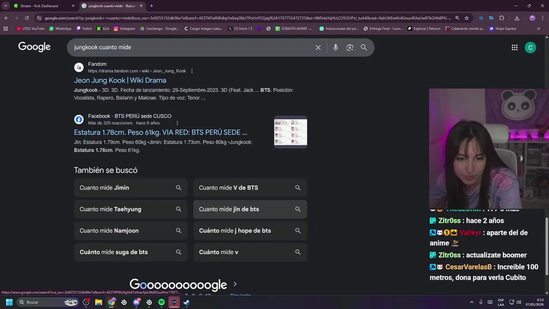The width and height of the screenshot is (549, 309).
Task: Click the magnifier search button in the search bar
Action: [364, 48]
